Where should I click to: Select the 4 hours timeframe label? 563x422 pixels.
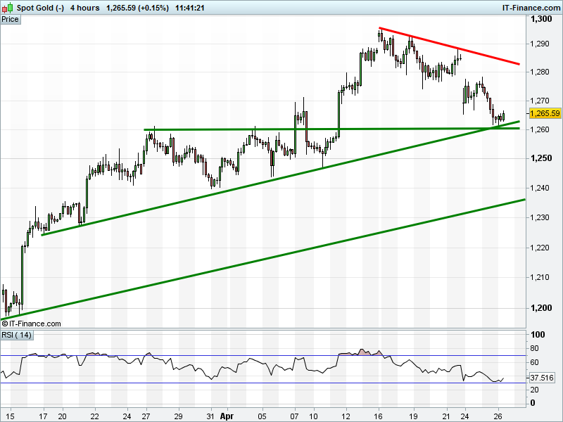pos(84,8)
